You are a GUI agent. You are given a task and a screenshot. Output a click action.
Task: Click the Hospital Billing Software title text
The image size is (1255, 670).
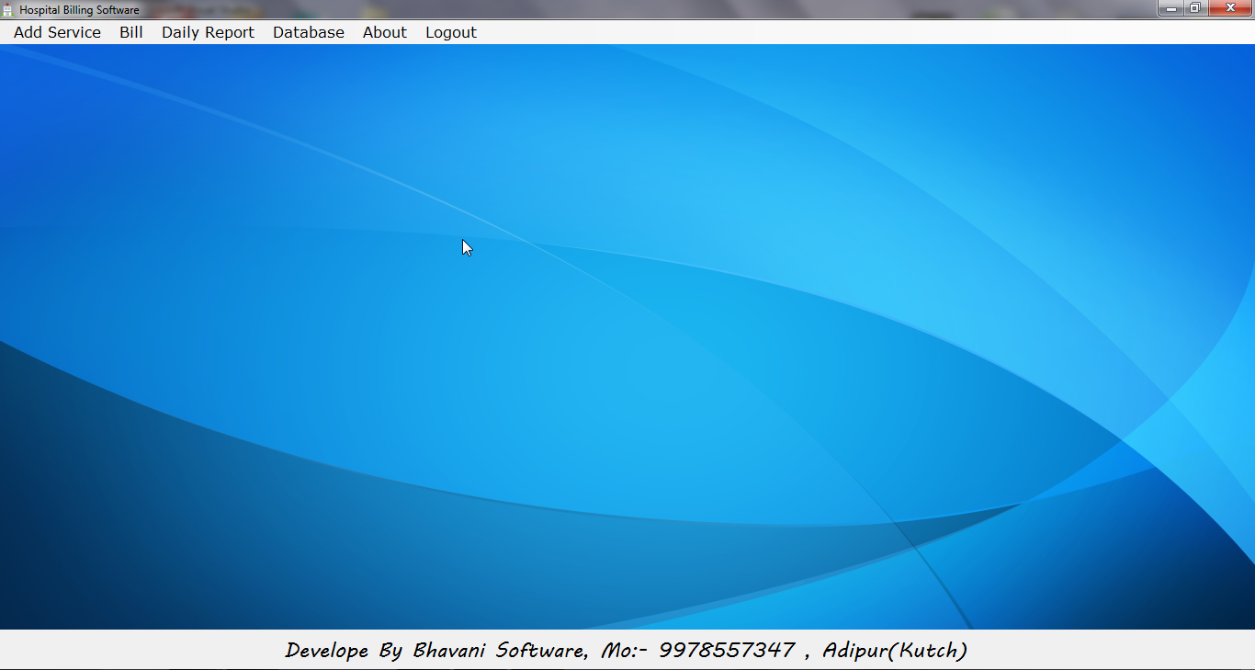[79, 10]
